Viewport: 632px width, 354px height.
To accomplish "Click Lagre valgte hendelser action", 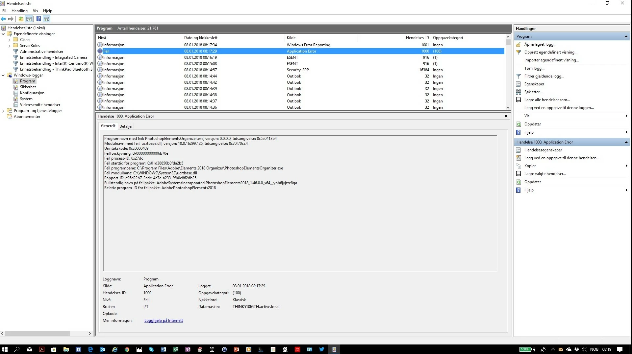I will 545,174.
